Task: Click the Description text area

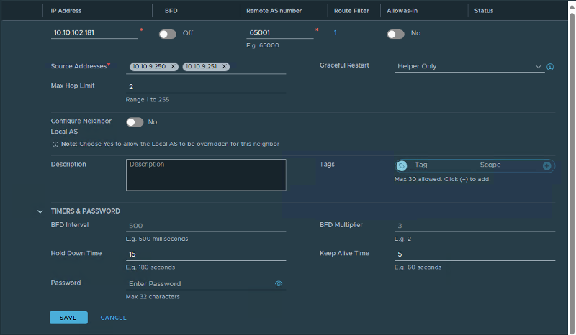Action: (205, 175)
